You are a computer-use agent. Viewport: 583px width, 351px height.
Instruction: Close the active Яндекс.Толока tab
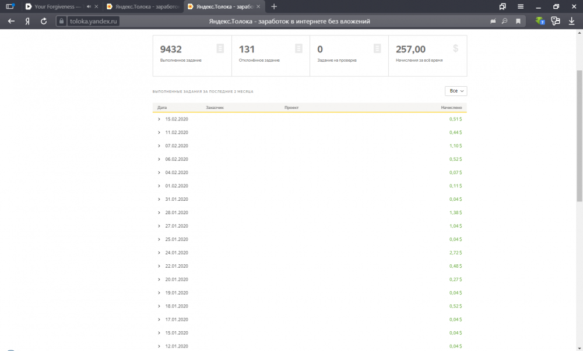pyautogui.click(x=258, y=6)
